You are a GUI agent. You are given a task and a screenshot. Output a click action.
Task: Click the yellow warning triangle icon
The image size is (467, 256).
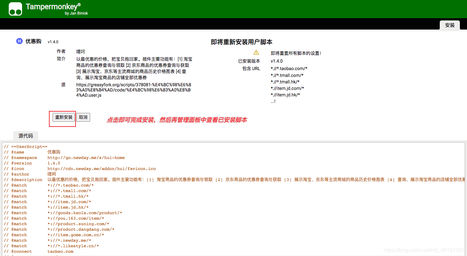[256, 52]
